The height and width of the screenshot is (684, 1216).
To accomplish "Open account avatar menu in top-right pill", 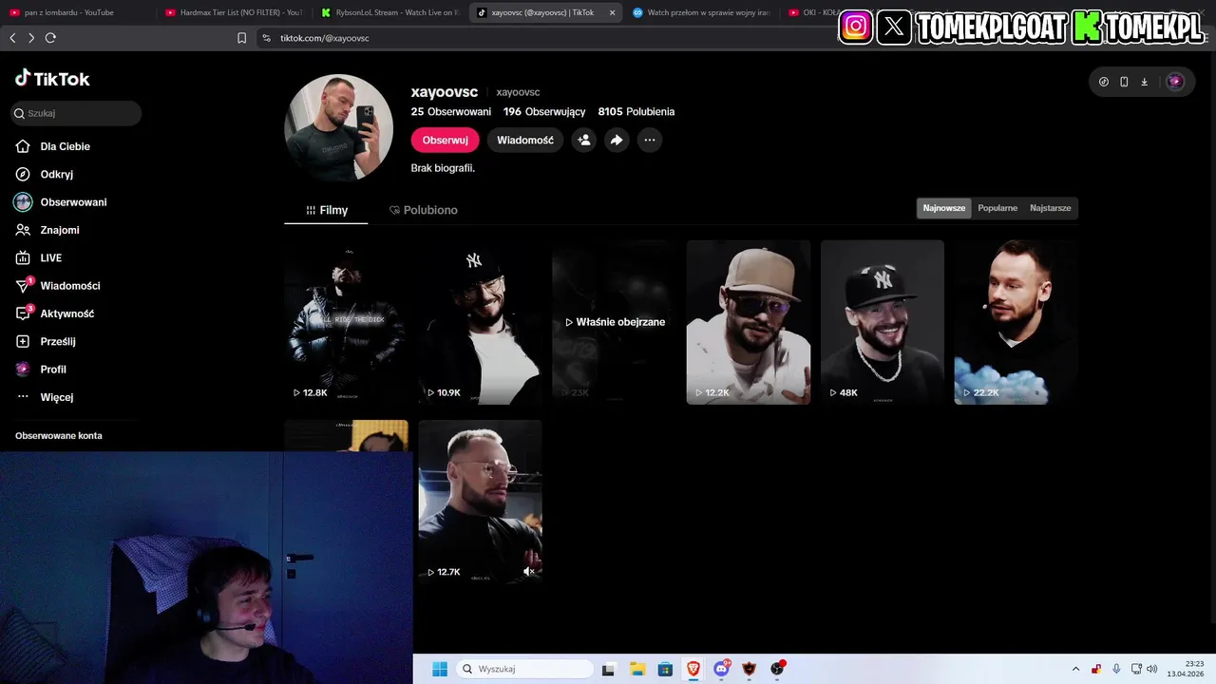I will point(1175,82).
